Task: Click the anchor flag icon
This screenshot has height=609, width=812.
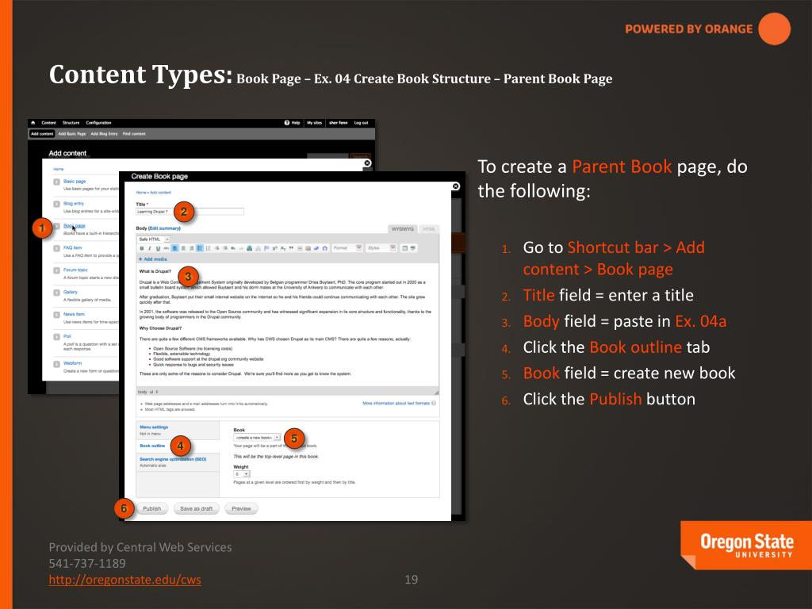Action: pos(266,248)
